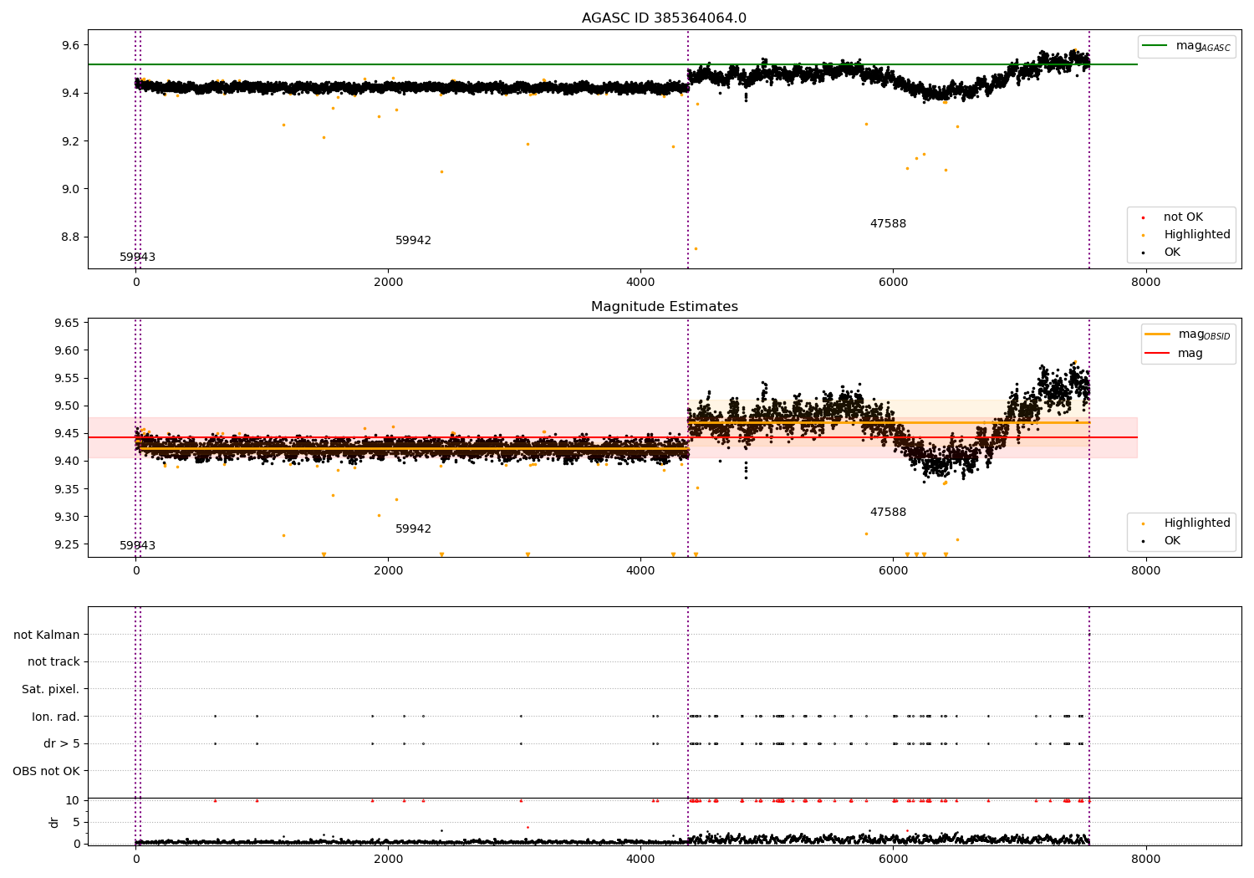Click the 'dr > 5' row label

point(62,743)
